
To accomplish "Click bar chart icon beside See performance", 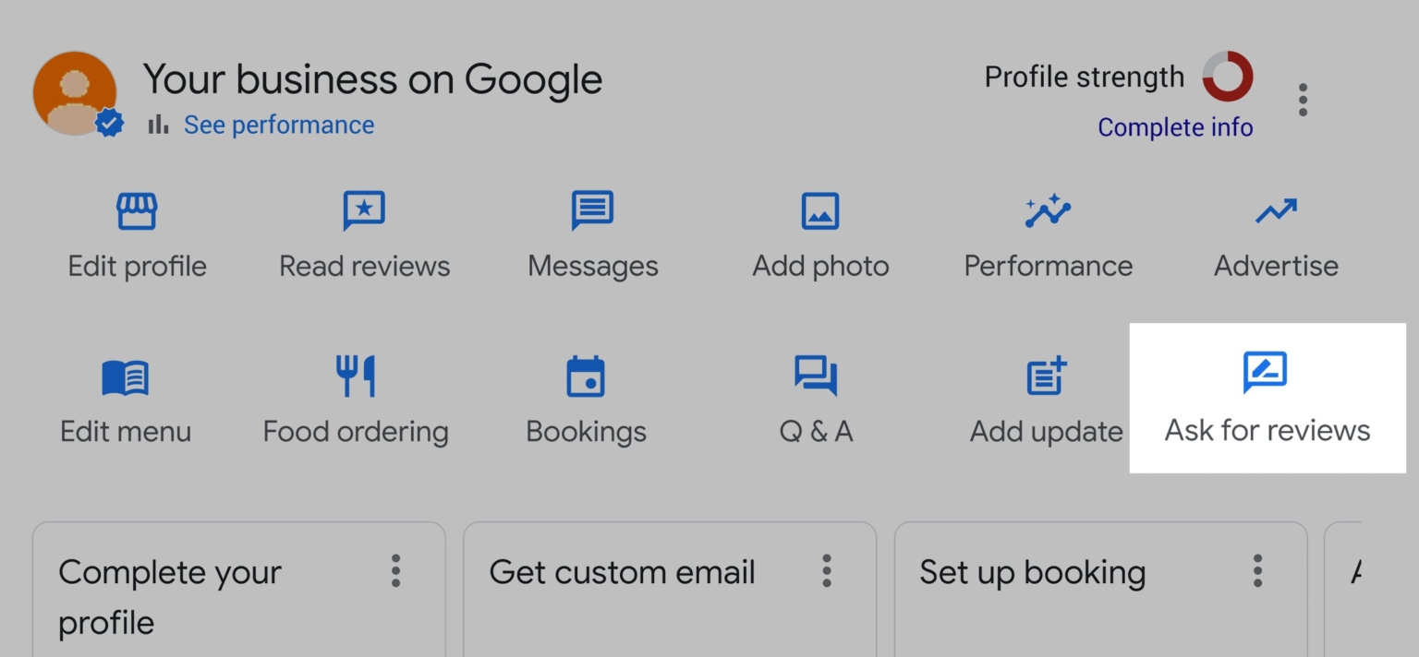I will 159,125.
